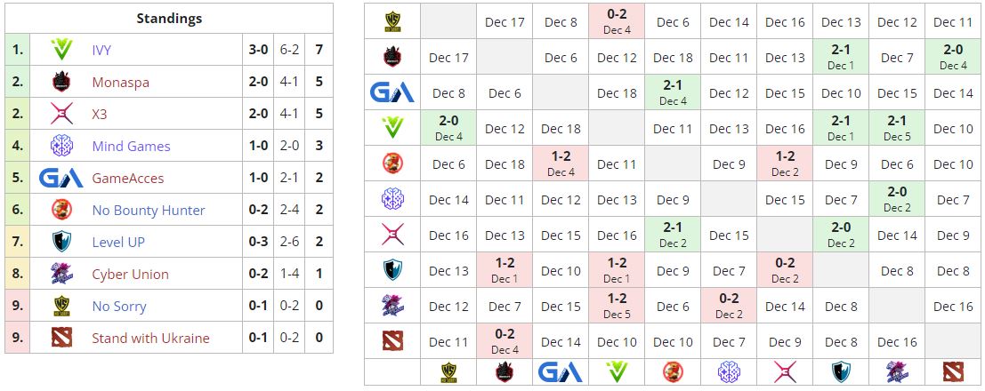Open the IVY team name link

[x=101, y=51]
